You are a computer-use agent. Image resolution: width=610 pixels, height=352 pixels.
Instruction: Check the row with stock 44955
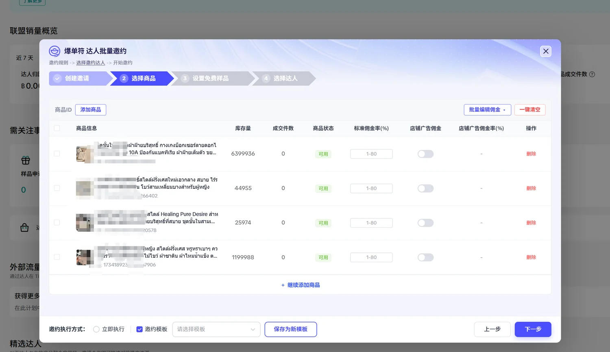click(x=57, y=188)
